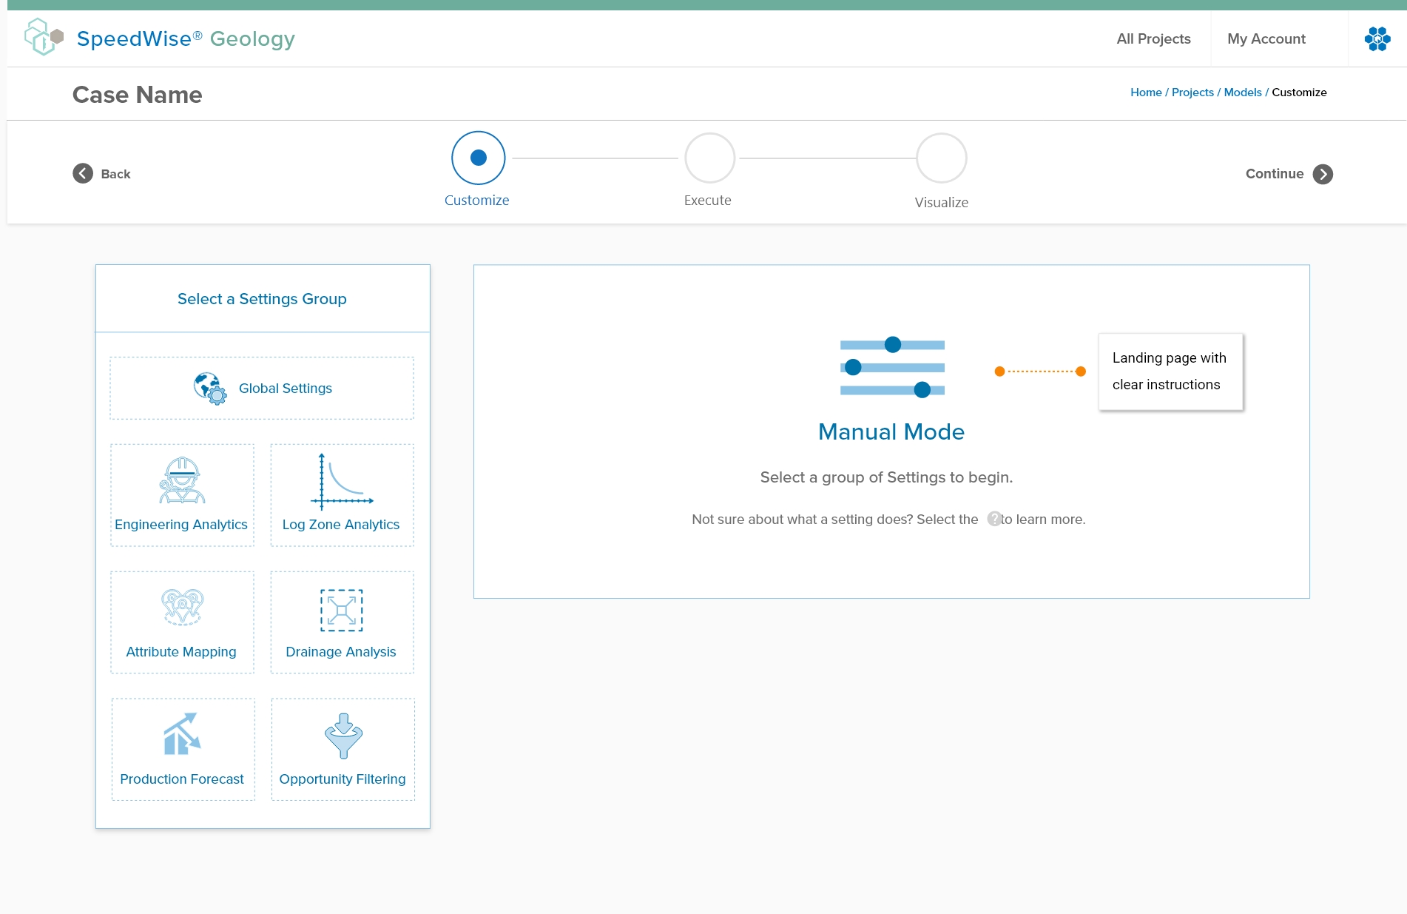Screen dimensions: 1407x914
Task: Jump to the Execute step circle
Action: 709,158
